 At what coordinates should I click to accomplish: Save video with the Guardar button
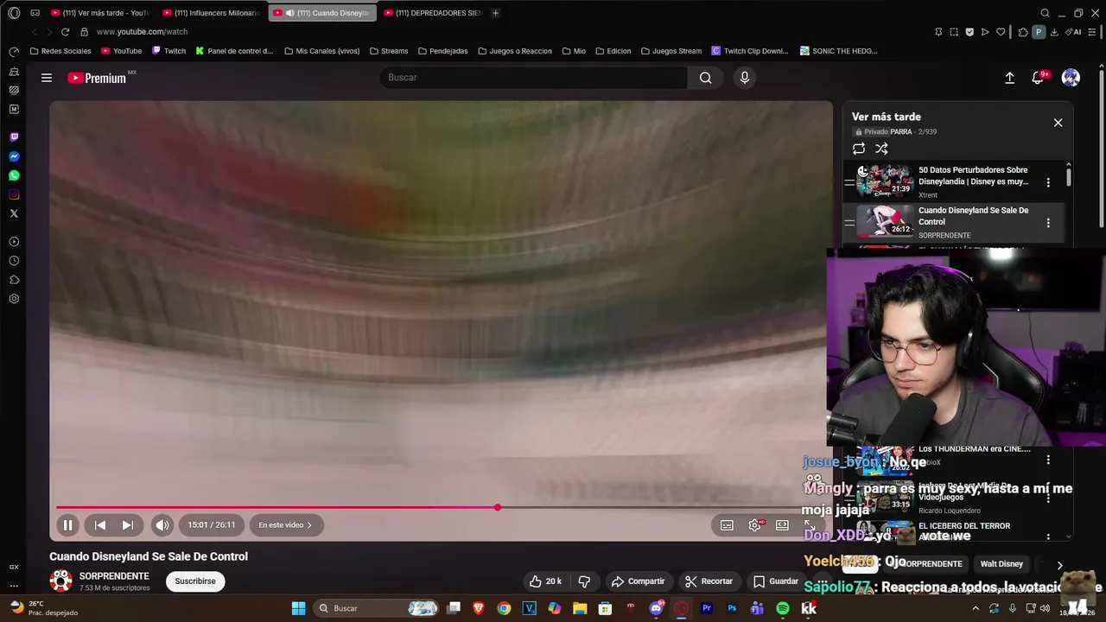tap(775, 581)
